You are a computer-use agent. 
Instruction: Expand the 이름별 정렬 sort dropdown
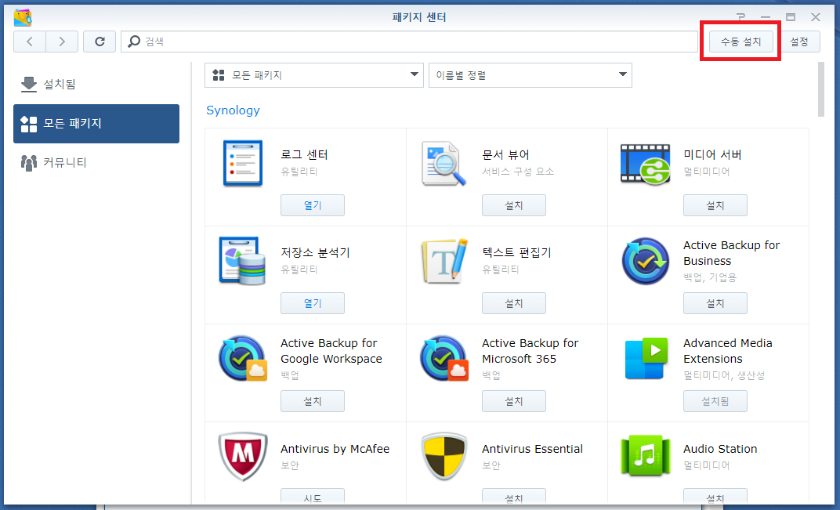coord(530,75)
